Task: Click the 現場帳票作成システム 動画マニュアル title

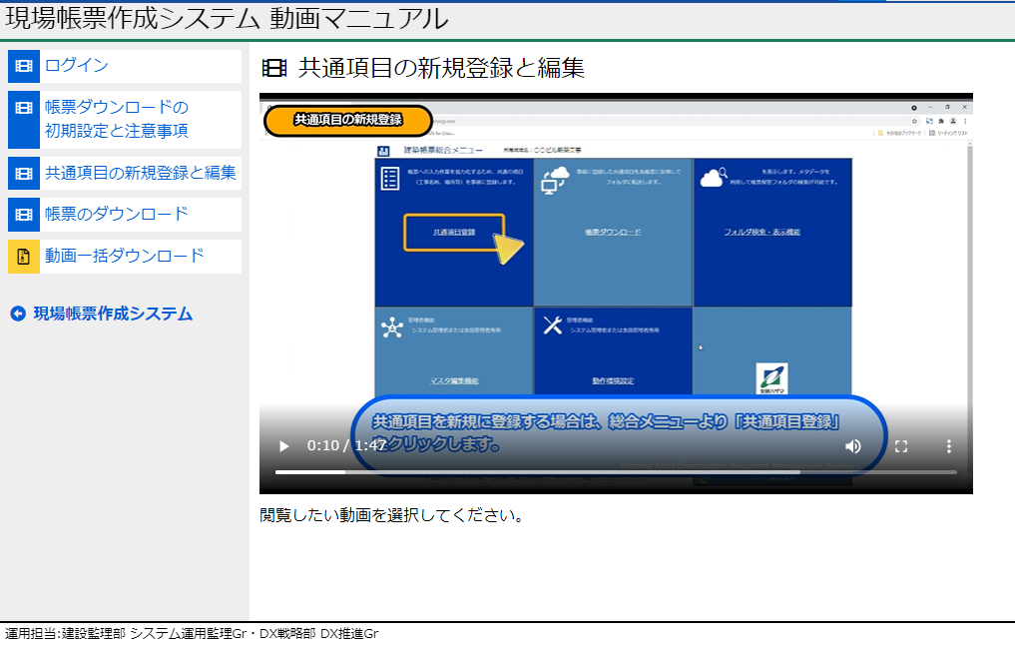Action: click(x=227, y=19)
